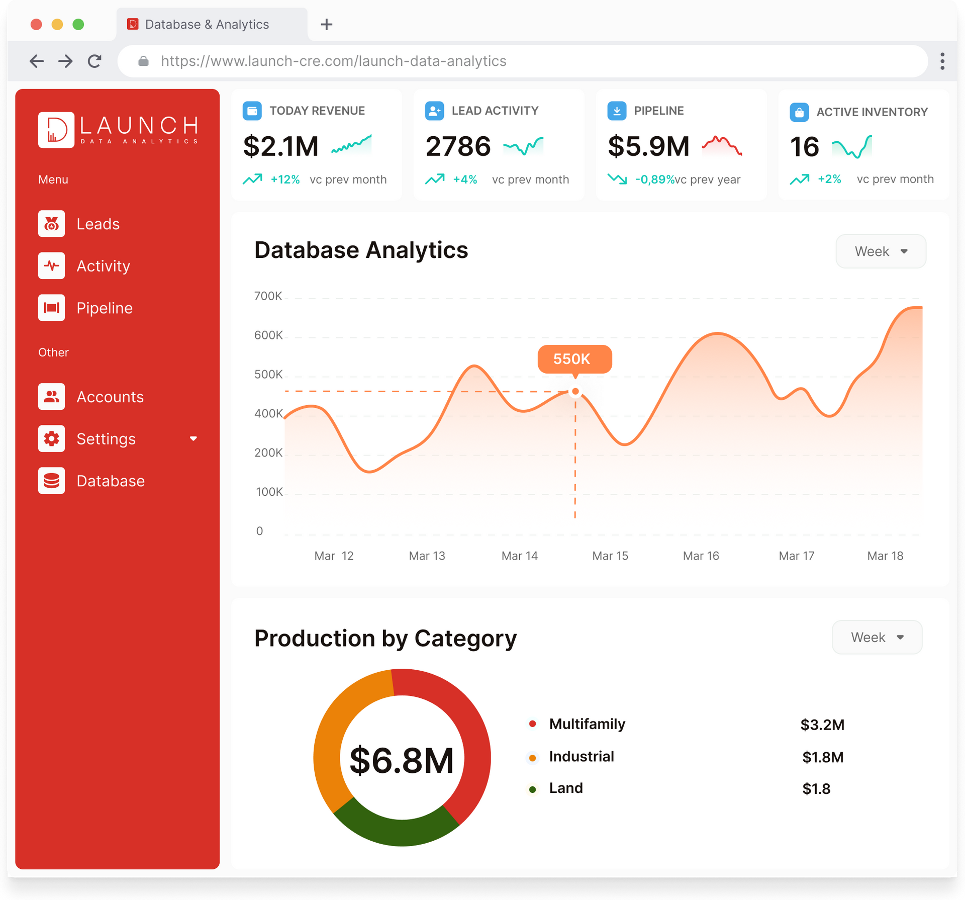This screenshot has height=900, width=965.
Task: Click the Pipeline icon in the sidebar
Action: (52, 308)
